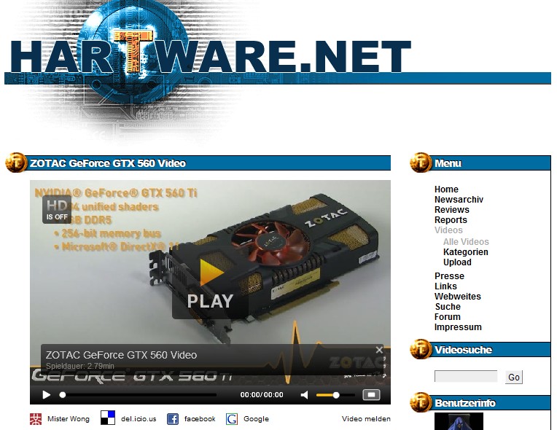Click the gold emblem beside Menu header

click(421, 163)
